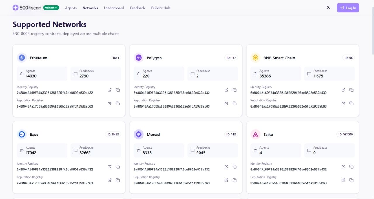374x199 pixels.
Task: Toggle dark mode with the moon icon
Action: click(x=328, y=8)
